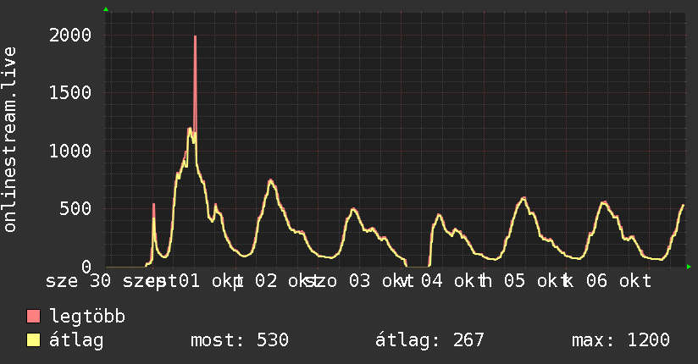Click the yellow átlag legend color swatch
Screen dimensions: 698x364
pos(33,340)
